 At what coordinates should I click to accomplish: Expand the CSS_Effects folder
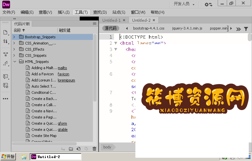14,49
